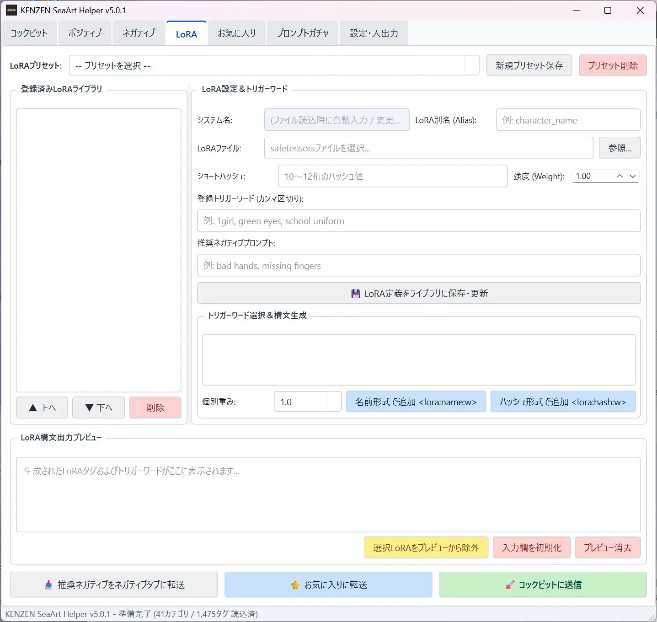Close the KENZEN SeaArt Helper window

(x=640, y=10)
